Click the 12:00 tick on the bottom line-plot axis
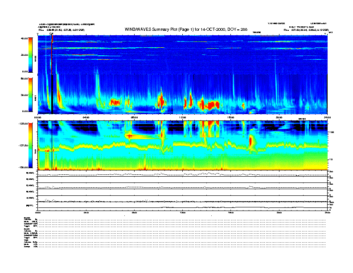Screen dimensions: 353x273 (183, 212)
